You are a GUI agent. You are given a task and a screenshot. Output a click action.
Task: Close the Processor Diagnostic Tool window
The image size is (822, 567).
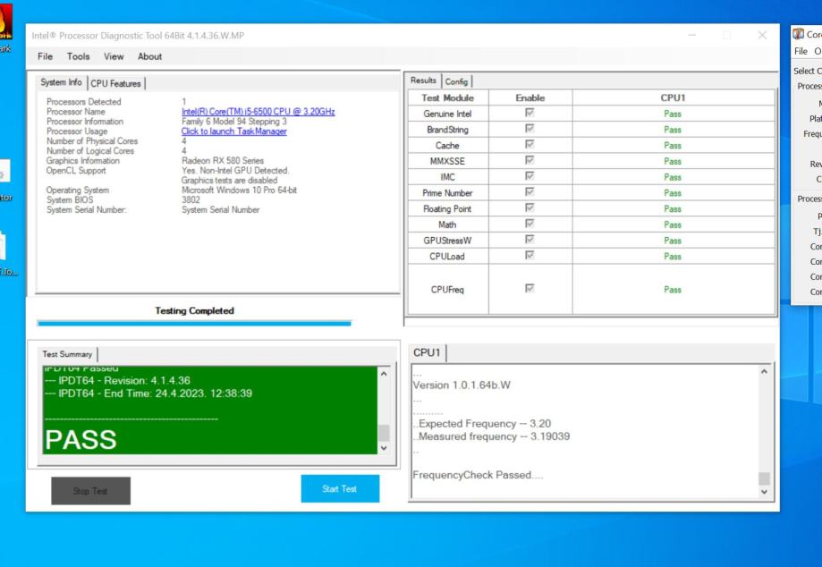pos(762,35)
